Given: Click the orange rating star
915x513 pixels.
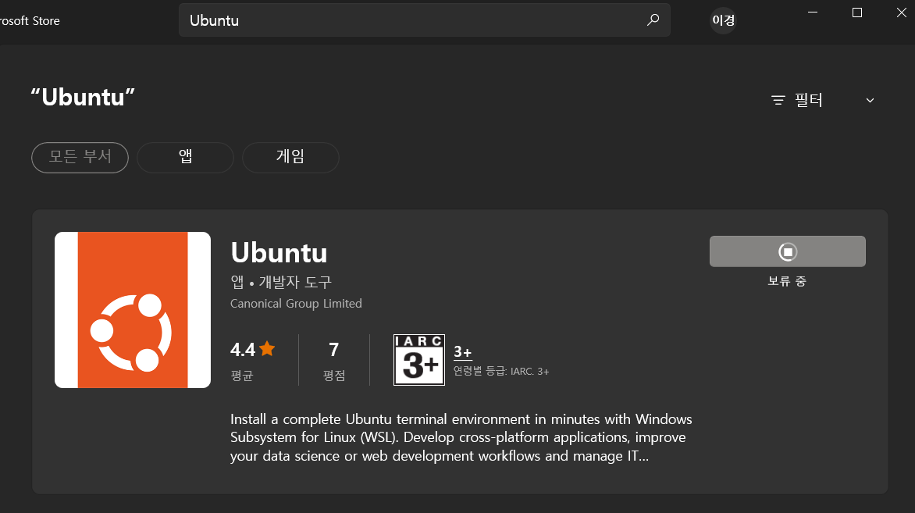Looking at the screenshot, I should 267,348.
